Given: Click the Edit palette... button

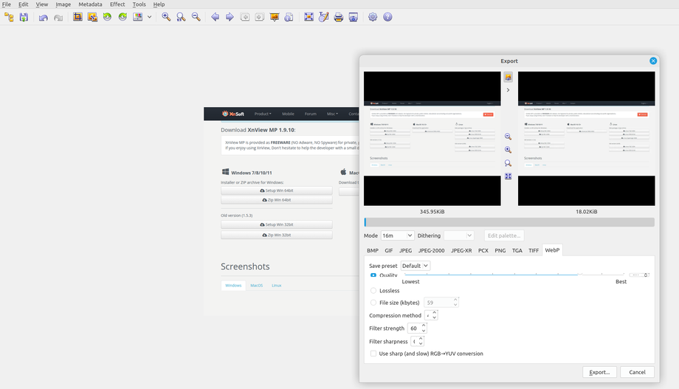Looking at the screenshot, I should click(x=504, y=235).
